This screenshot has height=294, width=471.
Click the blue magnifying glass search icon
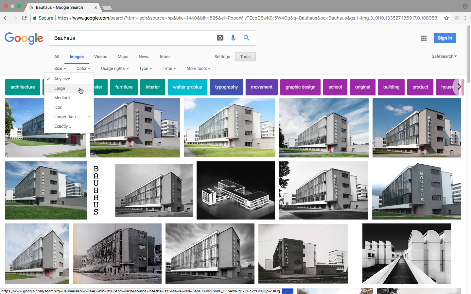pos(247,38)
